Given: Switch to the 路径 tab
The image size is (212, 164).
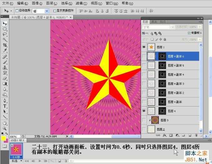Looking at the screenshot, I should [163, 22].
